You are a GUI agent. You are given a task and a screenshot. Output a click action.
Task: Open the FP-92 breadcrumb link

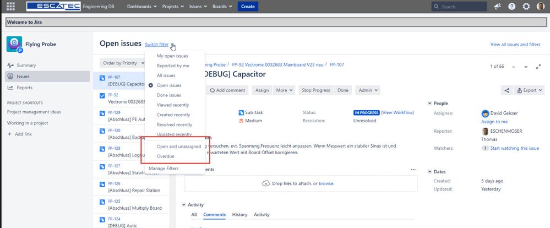(277, 65)
